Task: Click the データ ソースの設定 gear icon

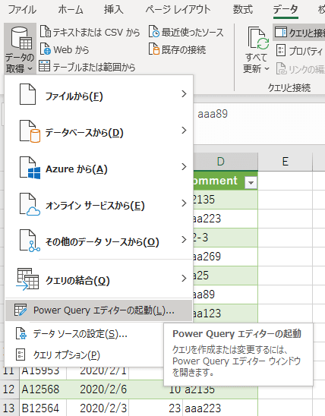Action: click(21, 333)
